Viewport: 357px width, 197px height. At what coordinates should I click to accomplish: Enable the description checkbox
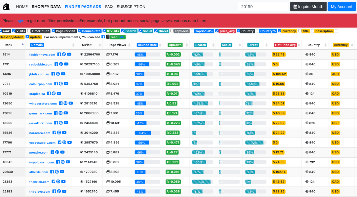pyautogui.click(x=313, y=31)
